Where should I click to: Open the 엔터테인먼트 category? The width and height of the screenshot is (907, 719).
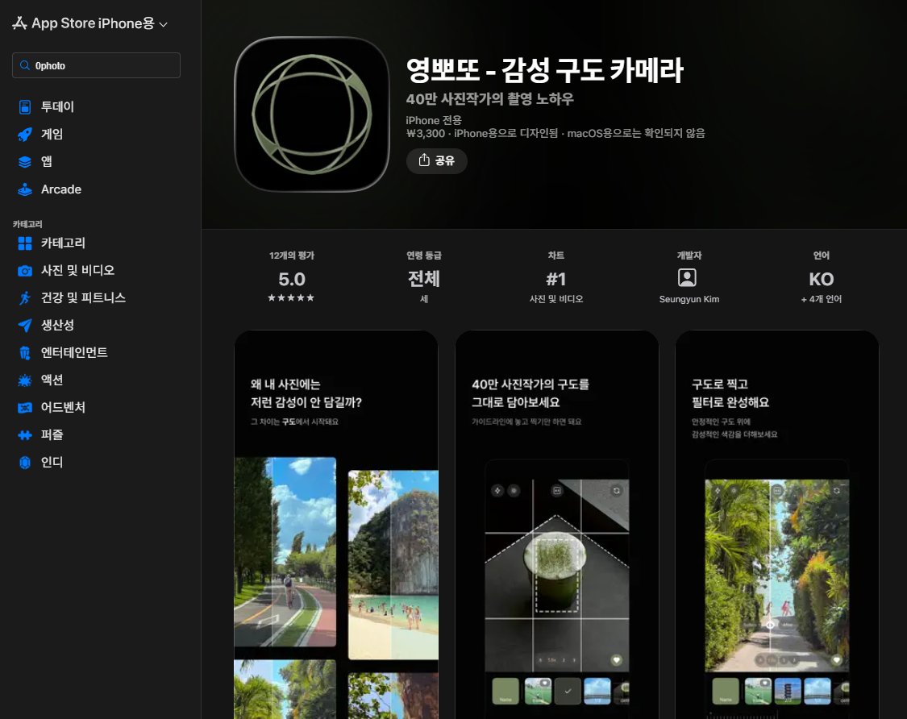coord(74,352)
